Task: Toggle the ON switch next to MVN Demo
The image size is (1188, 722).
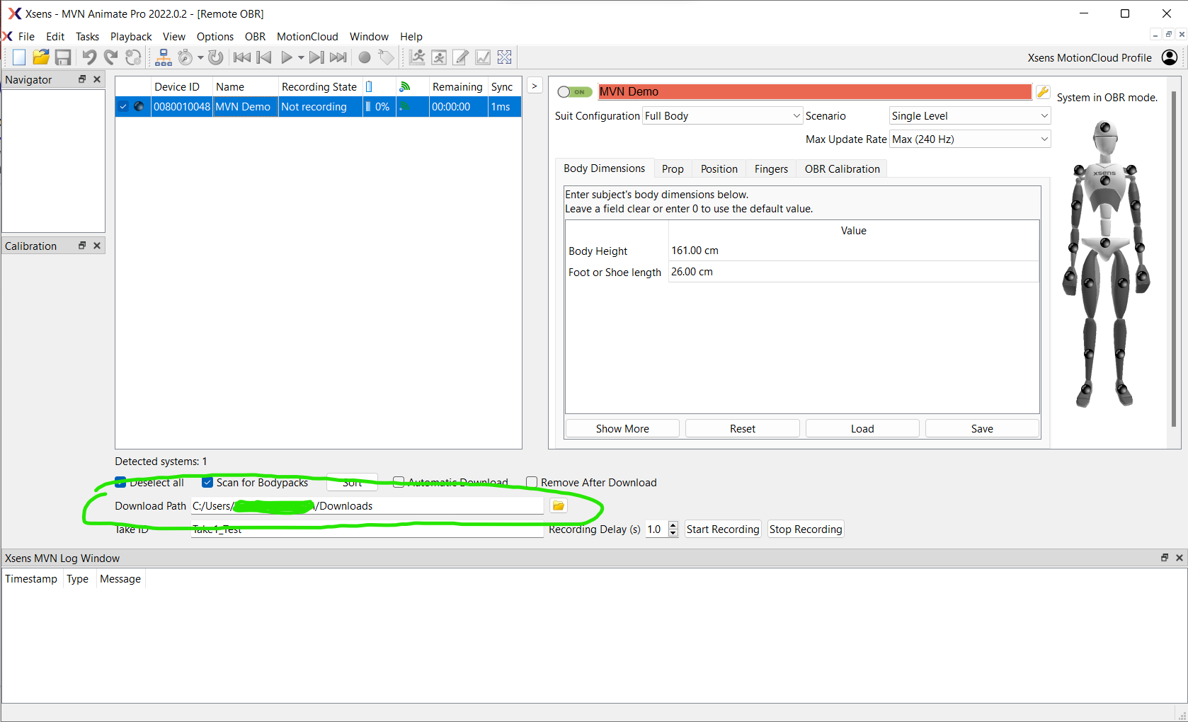Action: [574, 92]
